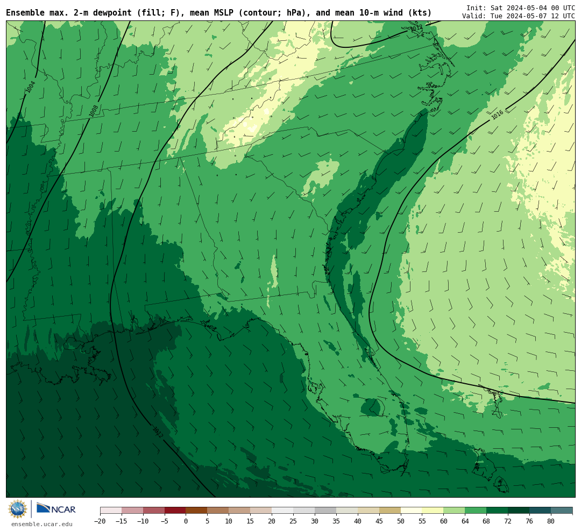Image resolution: width=581 pixels, height=531 pixels.
Task: Click the 68 colorbar tick label
Action: (x=487, y=521)
